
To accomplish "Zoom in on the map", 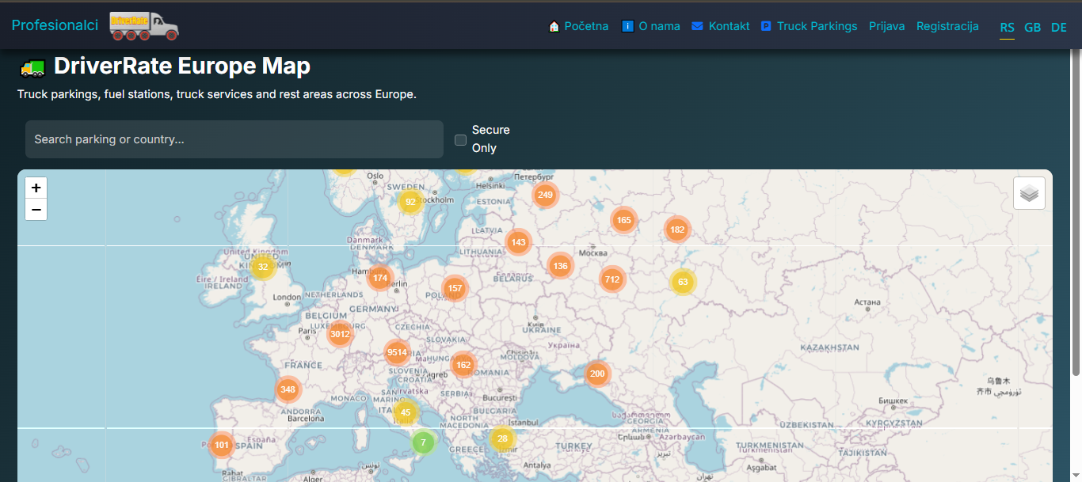I will [x=36, y=188].
